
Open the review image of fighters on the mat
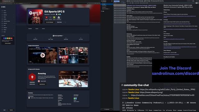(x=73, y=79)
